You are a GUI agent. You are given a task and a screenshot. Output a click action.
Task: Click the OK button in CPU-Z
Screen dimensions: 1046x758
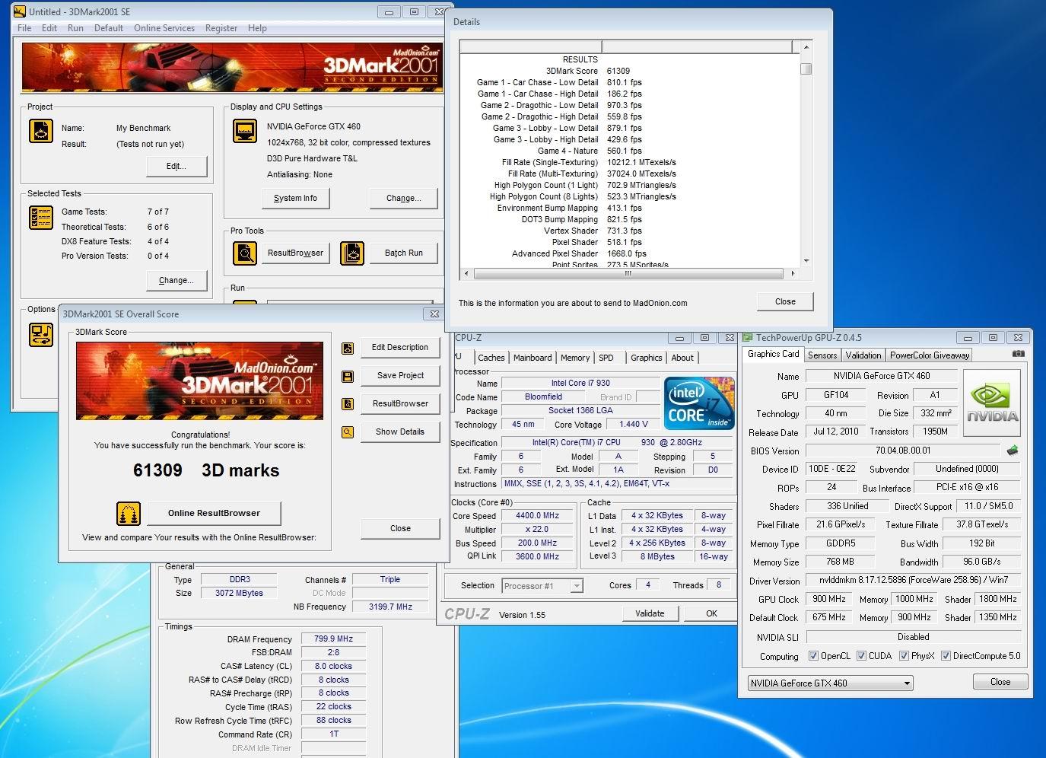(711, 613)
